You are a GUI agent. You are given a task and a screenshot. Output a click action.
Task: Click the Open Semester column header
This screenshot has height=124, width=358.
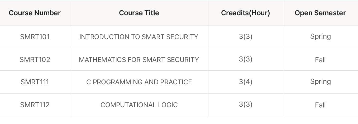coord(320,13)
